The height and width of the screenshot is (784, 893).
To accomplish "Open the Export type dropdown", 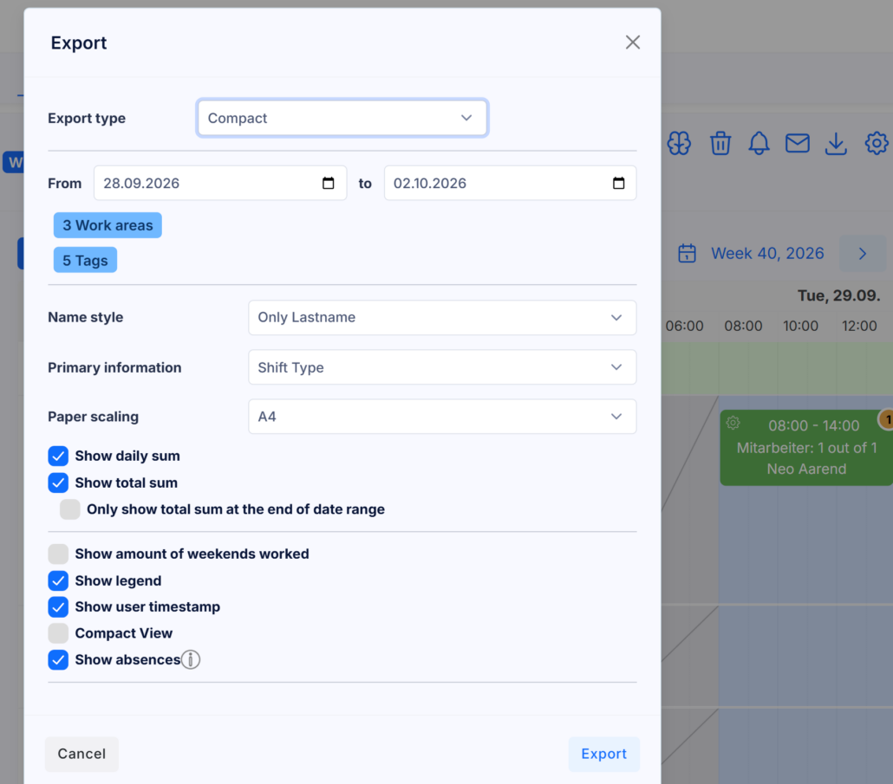I will point(342,119).
